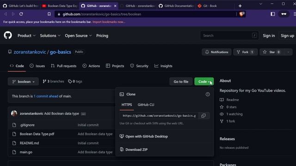Reload the page with refresh icon
296x166 pixels.
(x=21, y=14)
